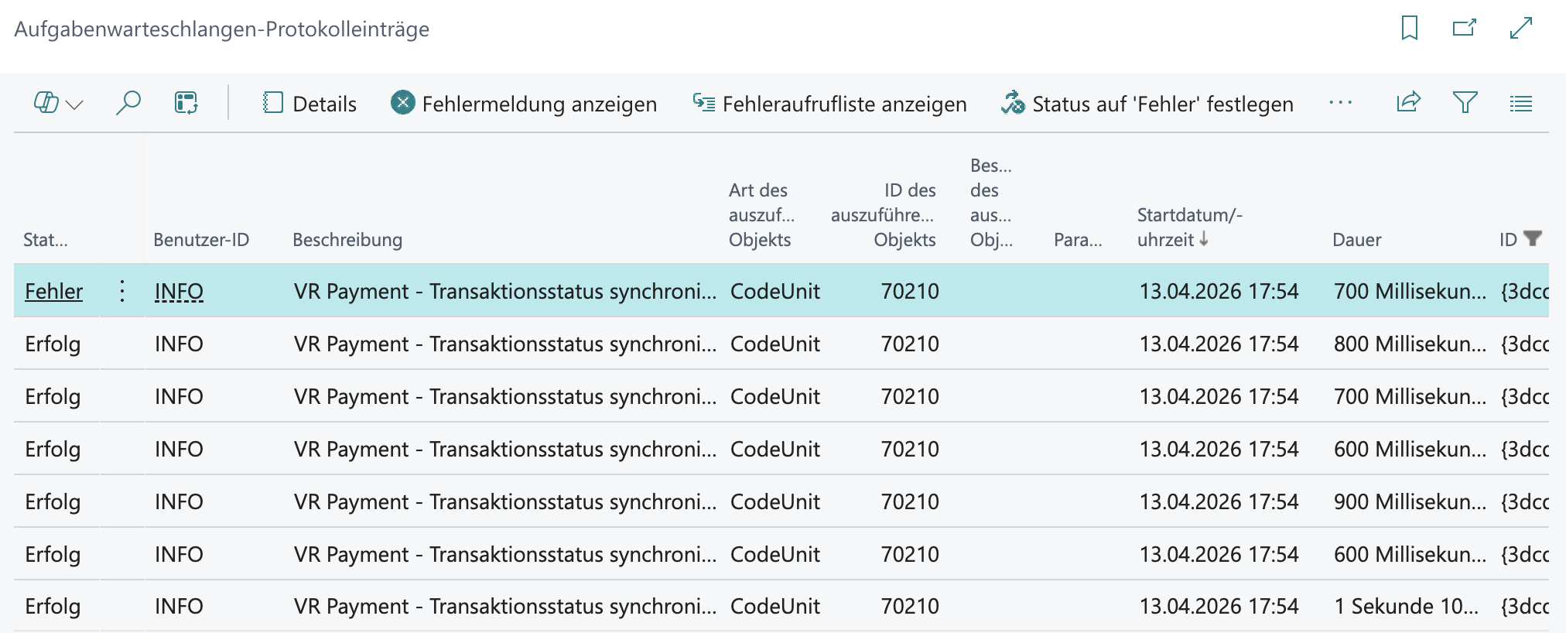This screenshot has width=1566, height=633.
Task: Toggle the filter pane icon
Action: 1465,103
